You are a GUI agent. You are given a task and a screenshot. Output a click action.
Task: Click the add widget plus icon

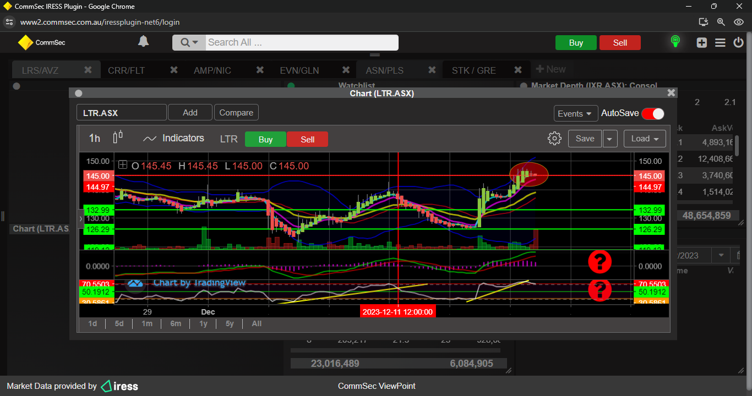pos(701,42)
